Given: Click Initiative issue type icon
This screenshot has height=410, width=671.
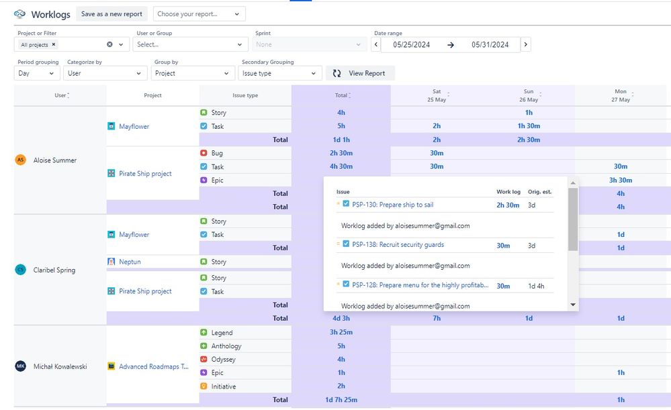Looking at the screenshot, I should coord(204,386).
